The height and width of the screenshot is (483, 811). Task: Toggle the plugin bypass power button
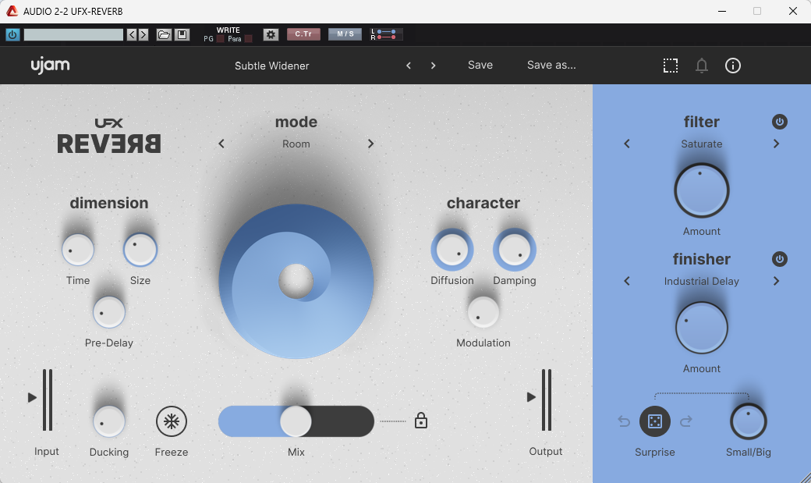tap(12, 34)
